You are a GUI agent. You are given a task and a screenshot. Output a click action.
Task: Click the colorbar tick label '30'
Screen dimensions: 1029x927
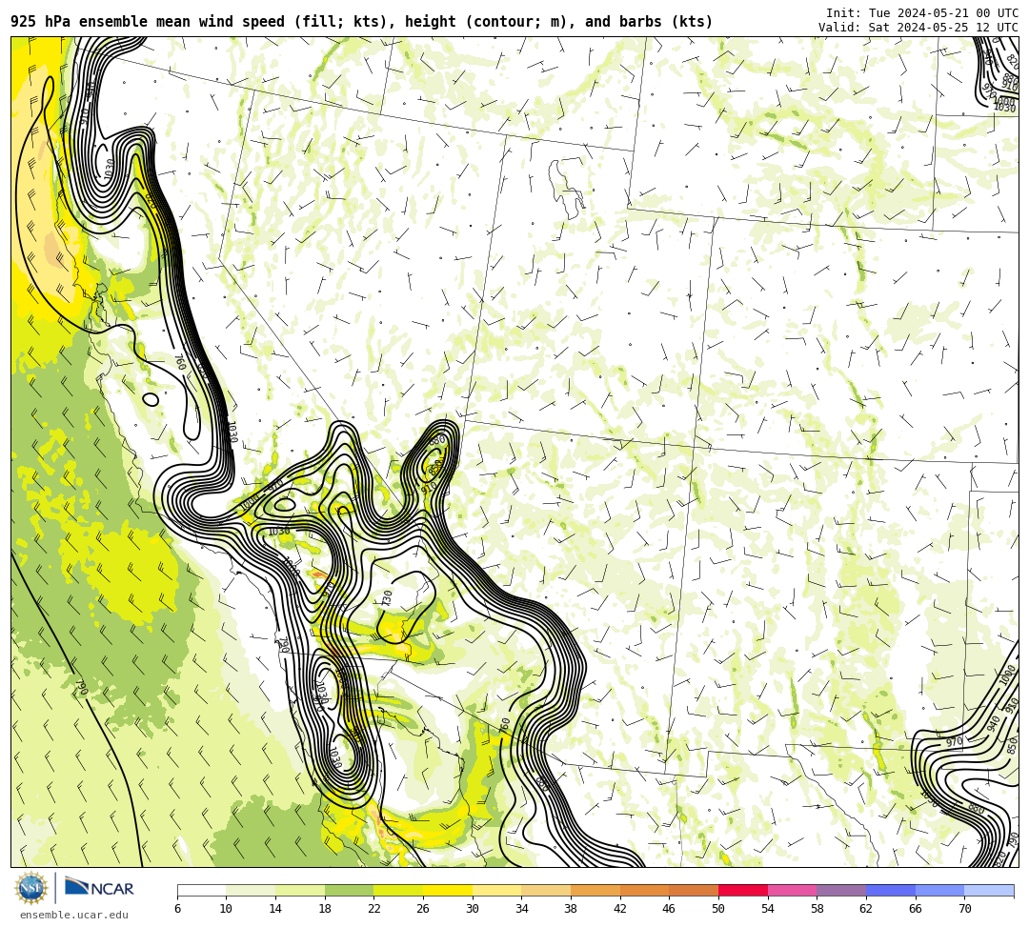[x=473, y=909]
